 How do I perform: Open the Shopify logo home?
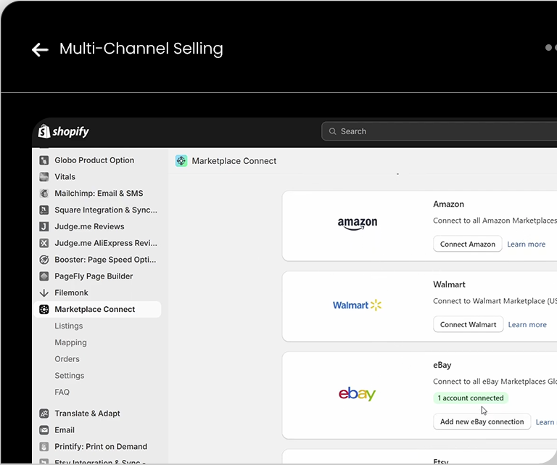pos(64,131)
